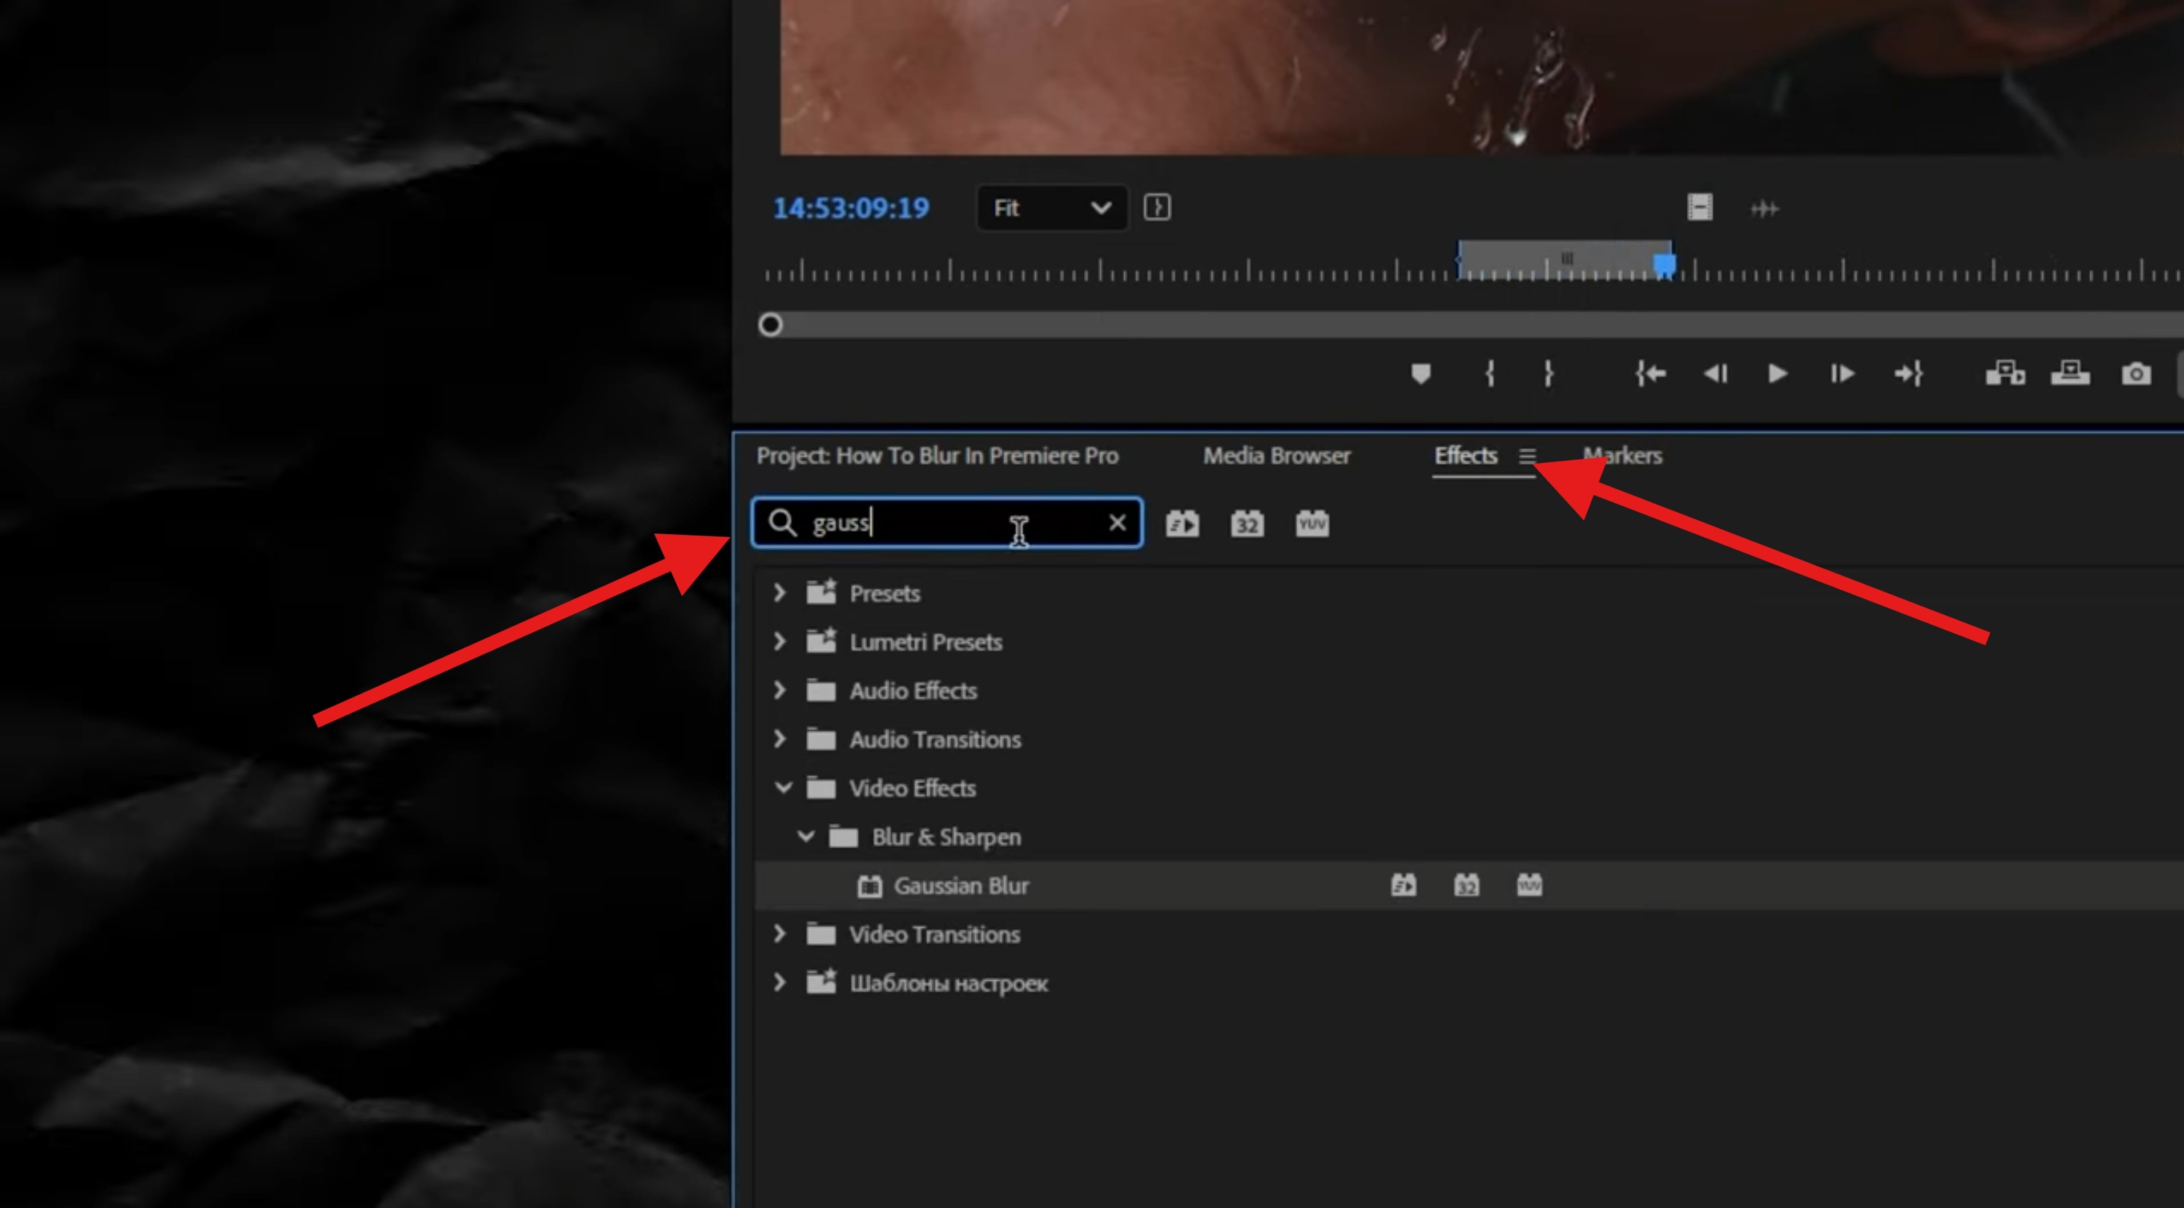Toggle the 32-bit color effects filter

click(1246, 523)
